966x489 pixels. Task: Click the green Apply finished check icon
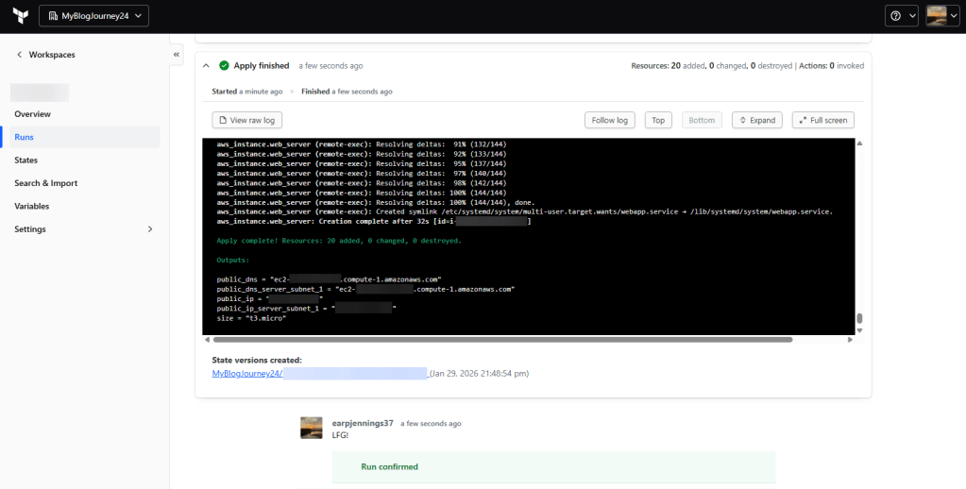coord(224,66)
